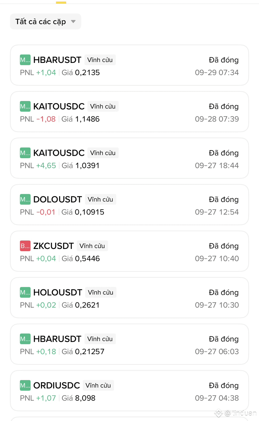259x421 pixels.
Task: Tap the green badge on KAITOUSDC with PNL +4,65
Action: [x=25, y=153]
